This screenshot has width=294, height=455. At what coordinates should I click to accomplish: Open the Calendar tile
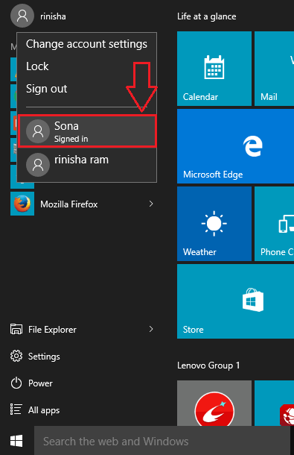(x=214, y=69)
